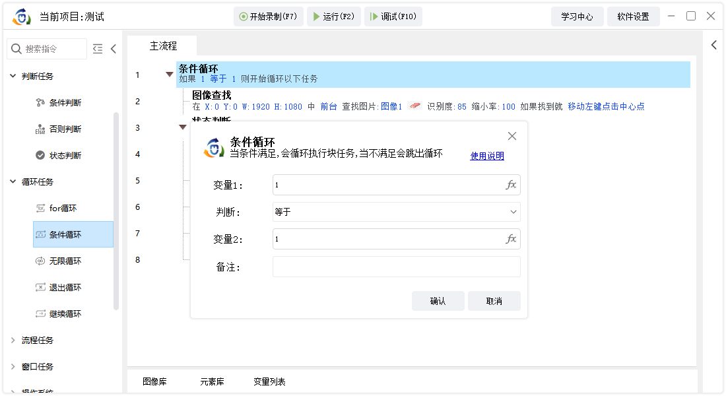The width and height of the screenshot is (726, 396).
Task: Click the 当前项目:测试 title text
Action: (72, 16)
